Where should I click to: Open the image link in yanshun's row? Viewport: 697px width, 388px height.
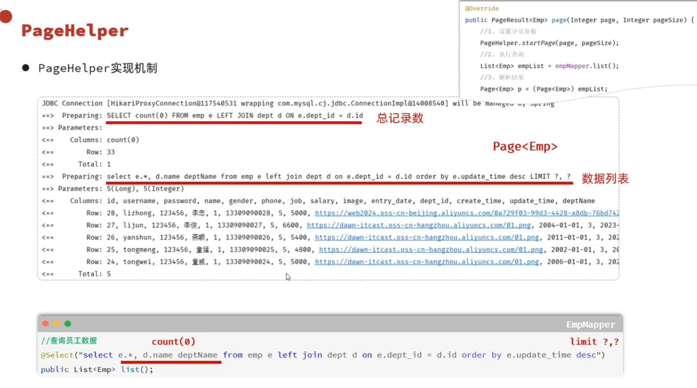[x=427, y=238]
